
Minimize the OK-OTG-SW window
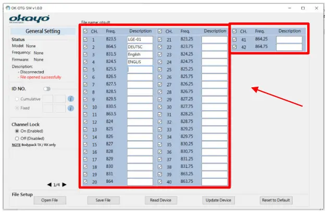pos(289,8)
